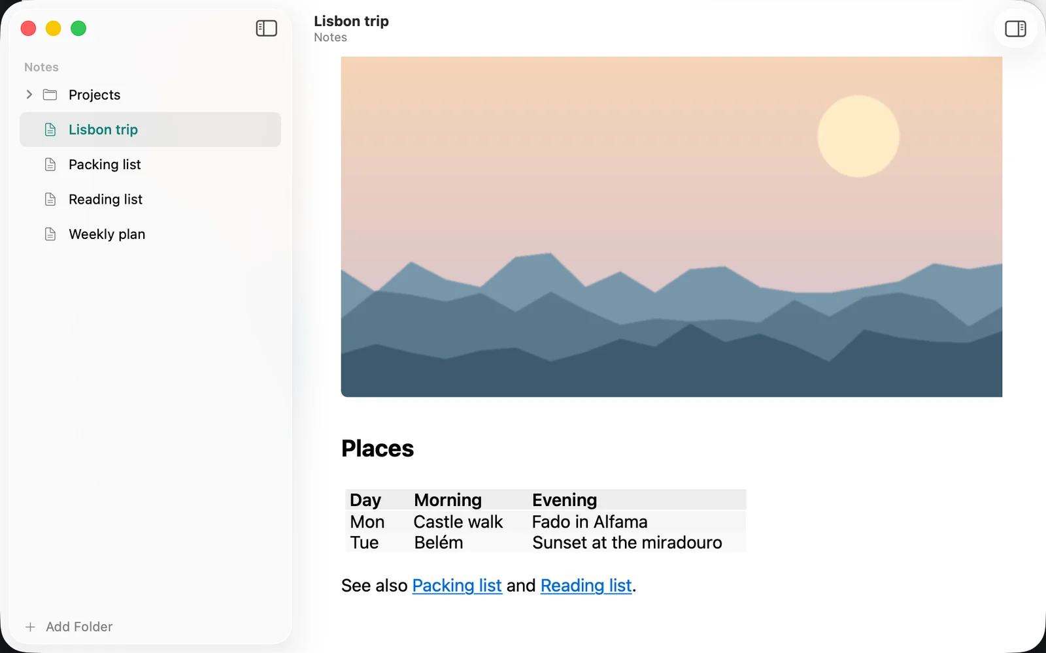This screenshot has width=1046, height=653.
Task: Click the Day column header
Action: [365, 500]
